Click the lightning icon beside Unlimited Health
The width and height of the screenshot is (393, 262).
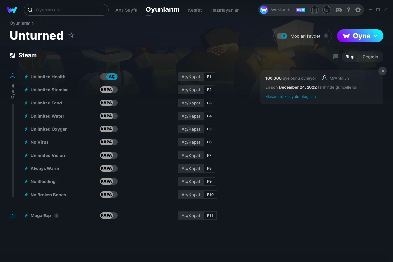26,77
